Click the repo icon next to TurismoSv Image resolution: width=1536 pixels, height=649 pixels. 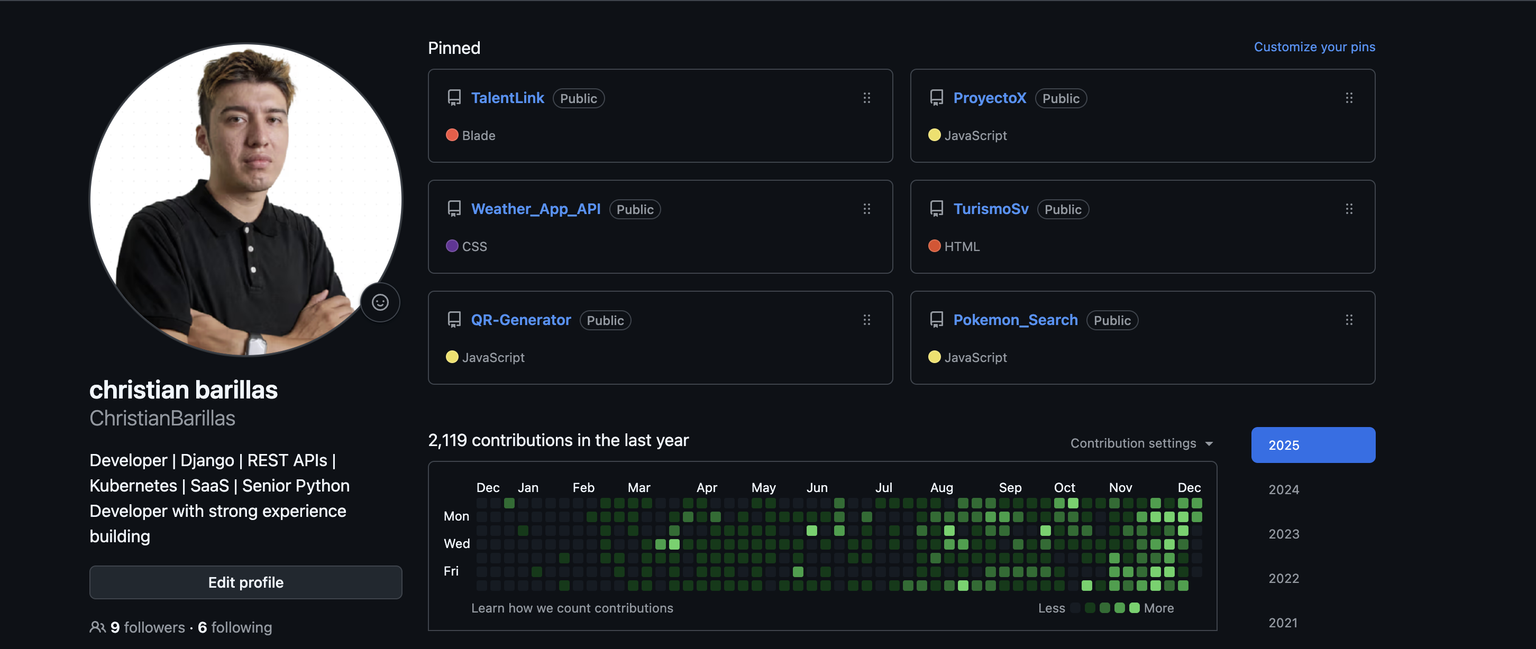tap(936, 208)
